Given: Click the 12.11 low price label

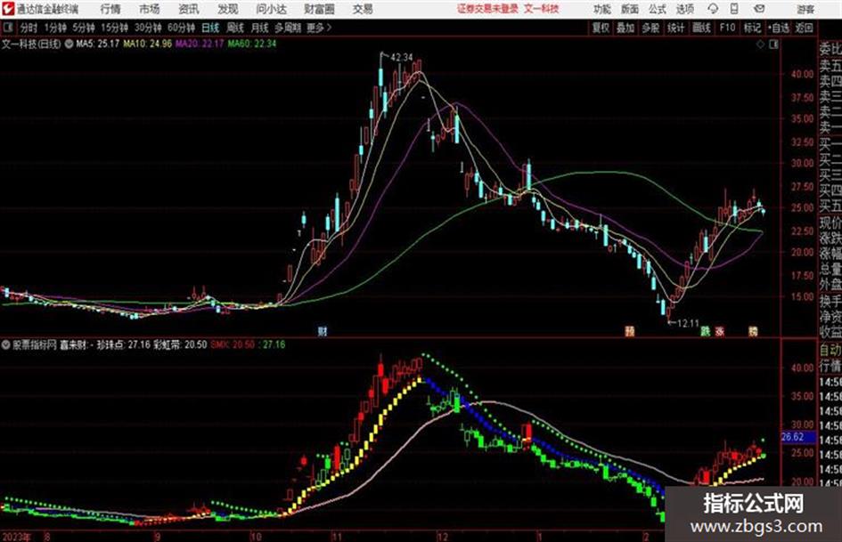Looking at the screenshot, I should (x=688, y=324).
